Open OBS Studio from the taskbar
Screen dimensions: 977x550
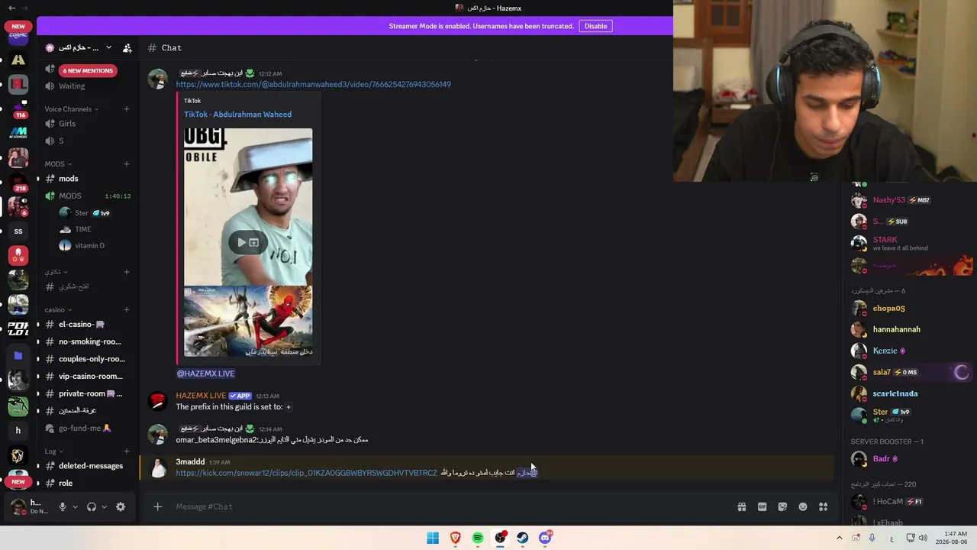point(500,538)
